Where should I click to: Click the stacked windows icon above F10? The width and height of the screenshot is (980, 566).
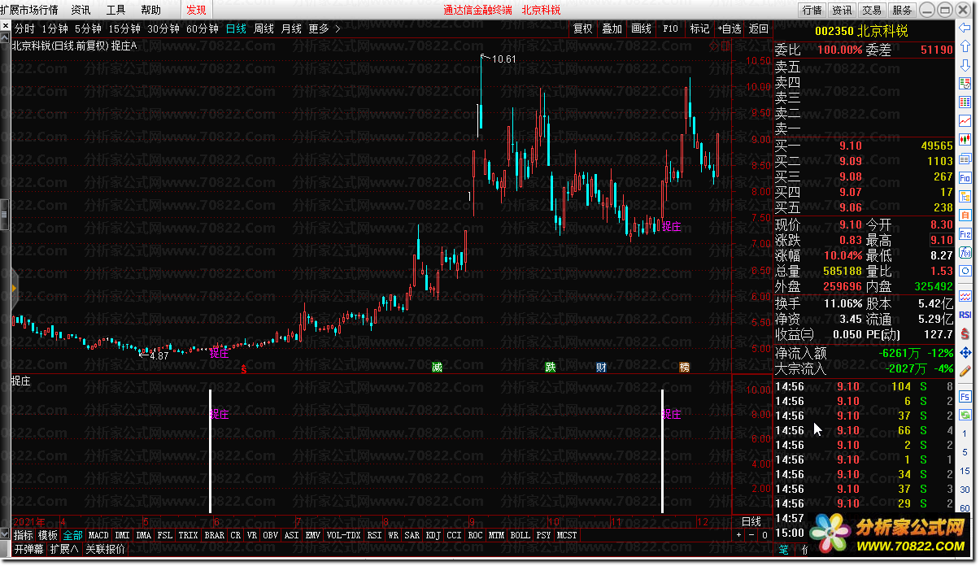(x=965, y=159)
